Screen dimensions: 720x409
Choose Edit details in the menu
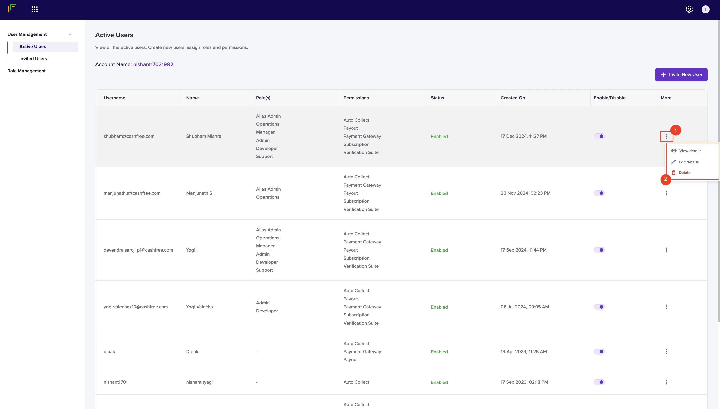click(688, 162)
